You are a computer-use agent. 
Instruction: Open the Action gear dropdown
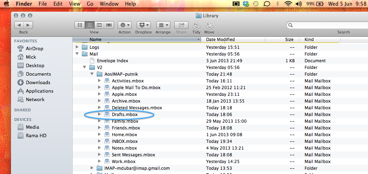(x=125, y=25)
